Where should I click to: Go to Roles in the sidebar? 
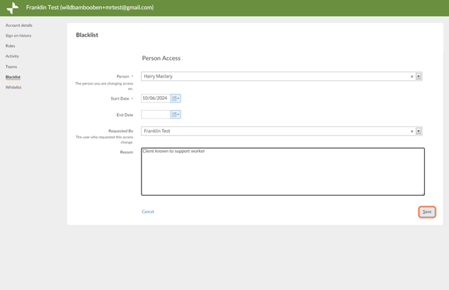(10, 46)
